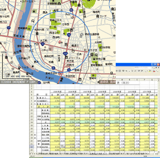Click the merge and center toolbar icon
The height and width of the screenshot is (158, 160).
coord(120,71)
